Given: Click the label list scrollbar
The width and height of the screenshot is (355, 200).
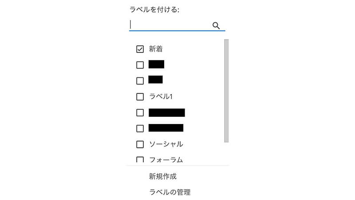Looking at the screenshot, I should (x=226, y=91).
